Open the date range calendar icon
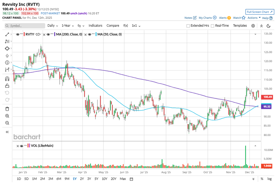 click(131, 179)
